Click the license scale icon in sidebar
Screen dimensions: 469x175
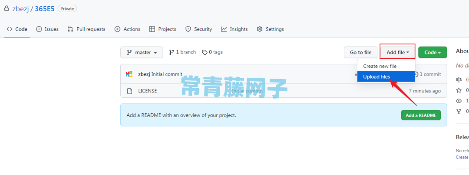coord(459,80)
